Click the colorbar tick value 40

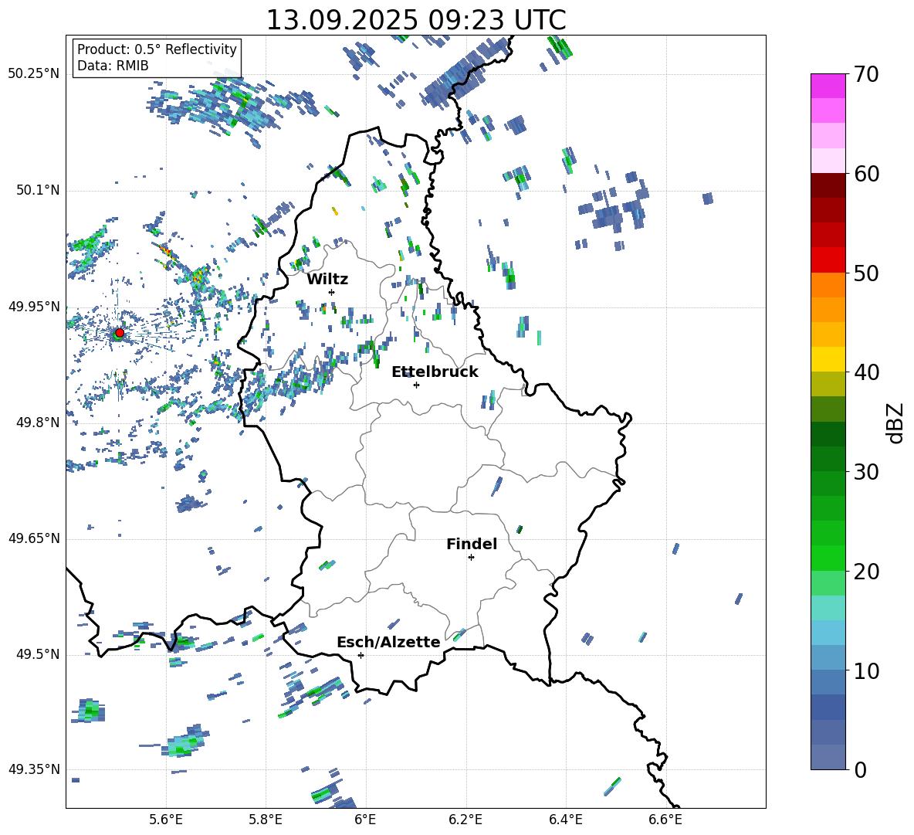tap(866, 372)
